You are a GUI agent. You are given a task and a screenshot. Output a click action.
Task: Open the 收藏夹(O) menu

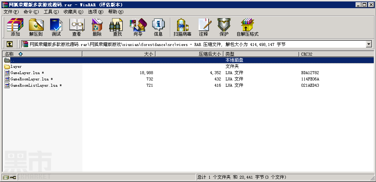[x=73, y=12]
